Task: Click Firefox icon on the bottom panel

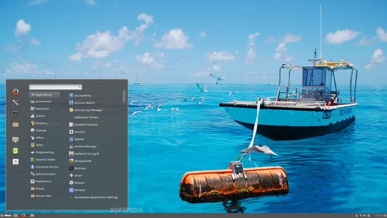Action: 23,216
